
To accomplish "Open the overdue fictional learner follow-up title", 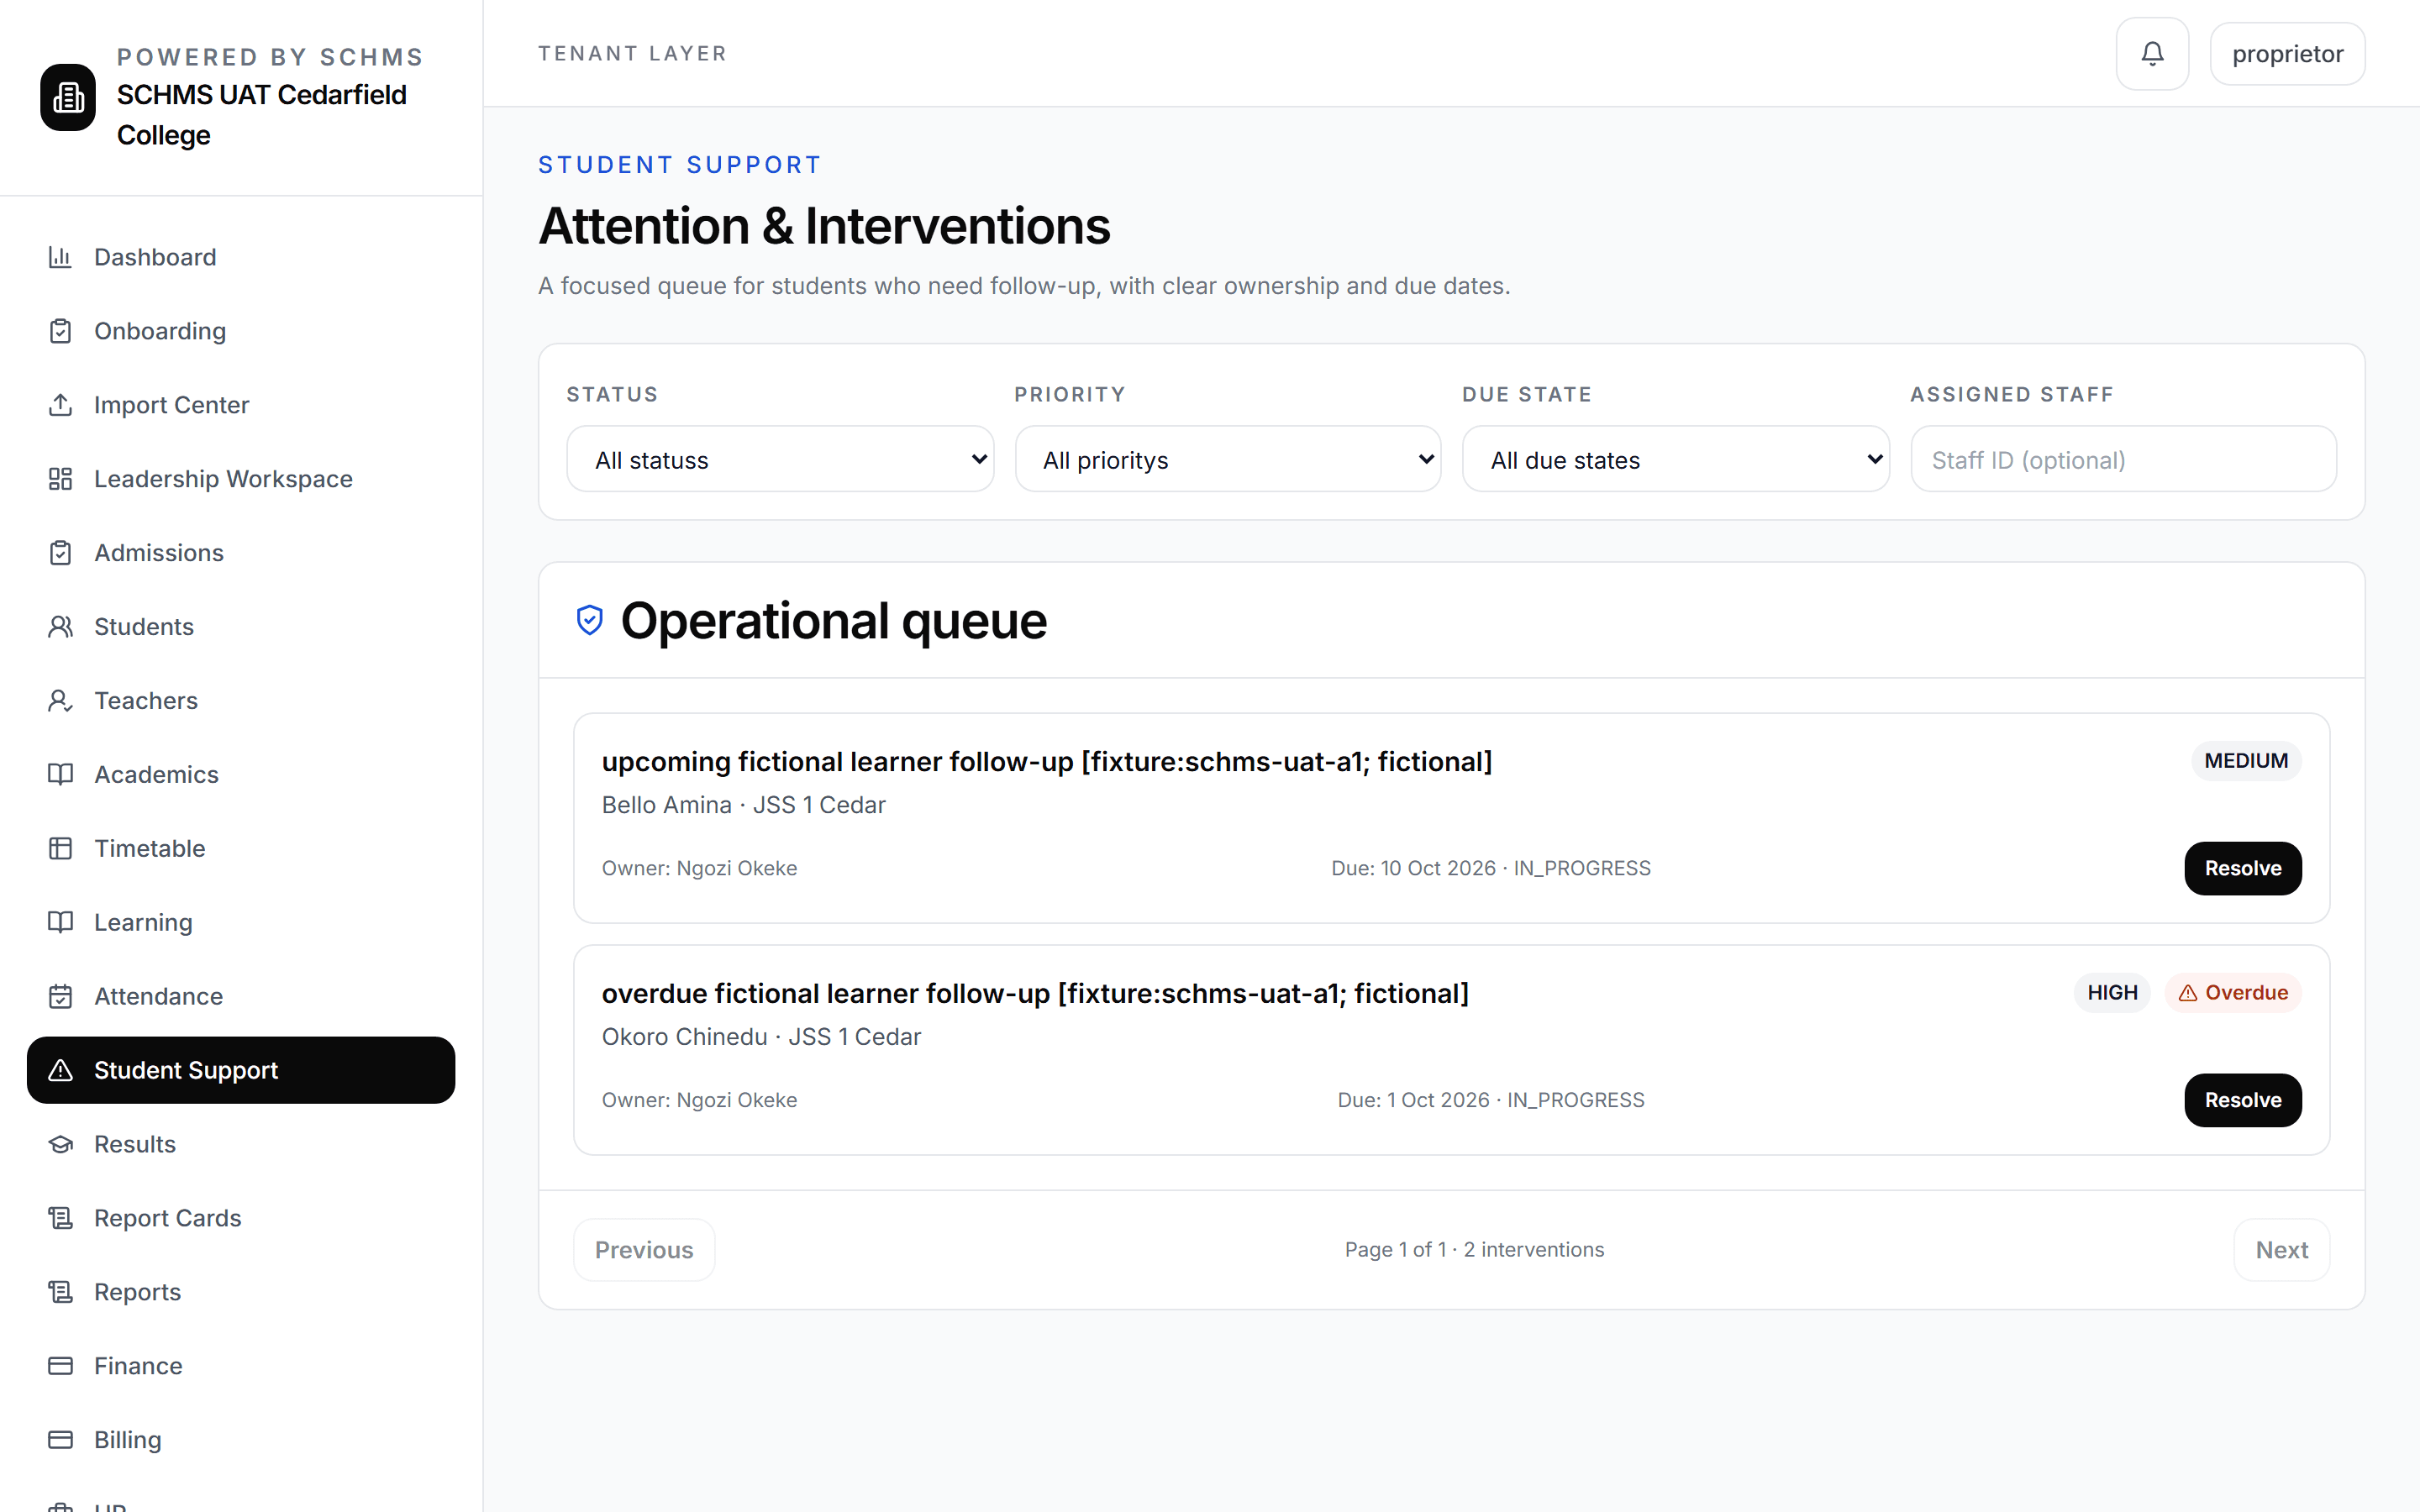I will coord(1035,994).
